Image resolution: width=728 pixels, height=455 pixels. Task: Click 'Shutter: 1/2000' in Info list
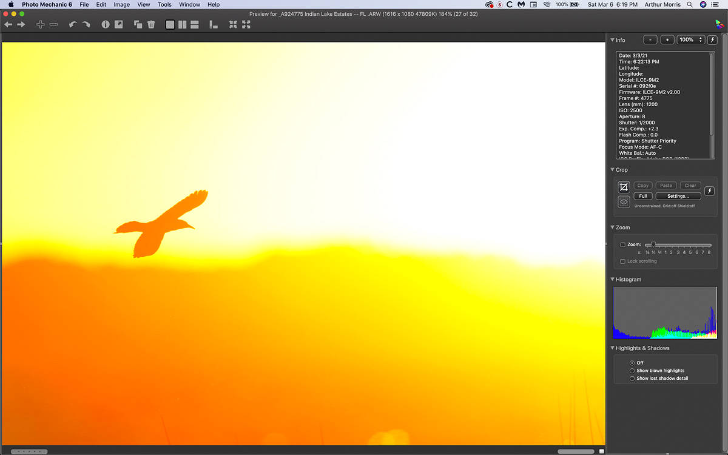tap(637, 123)
